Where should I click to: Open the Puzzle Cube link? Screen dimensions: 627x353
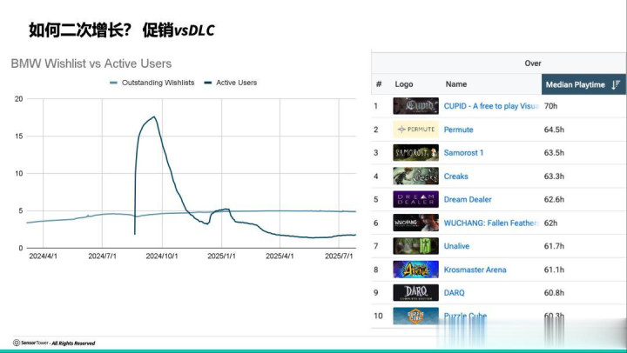coord(465,316)
